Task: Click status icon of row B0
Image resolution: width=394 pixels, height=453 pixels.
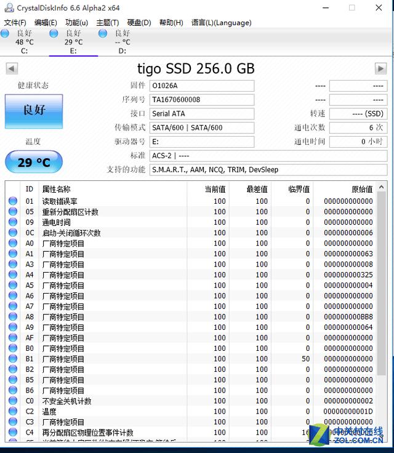Action: [13, 348]
